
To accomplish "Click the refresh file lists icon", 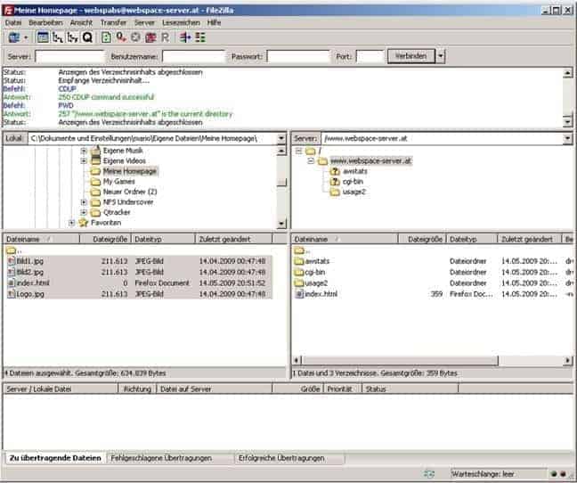I will (x=107, y=37).
